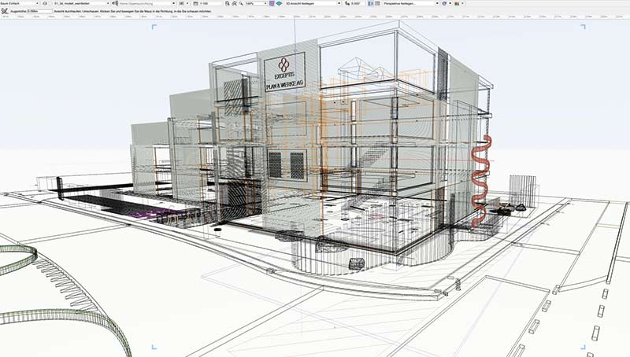Open the 'Baum Einfach' class dropdown
This screenshot has width=630, height=357.
(20, 3)
